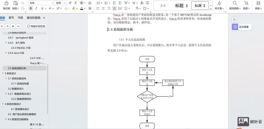The height and width of the screenshot is (129, 264).
Task: Collapse the 2.4.2 B/S 架构 item
Action: click(x=6, y=43)
